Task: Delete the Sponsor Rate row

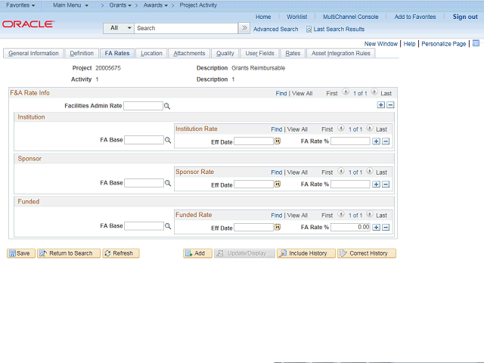Action: (386, 185)
